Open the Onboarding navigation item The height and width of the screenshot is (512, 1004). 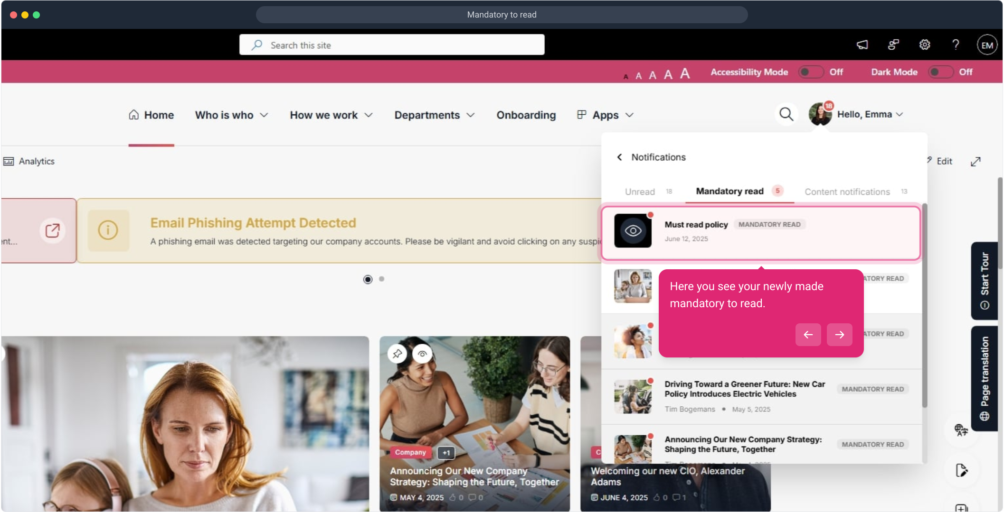pos(526,115)
